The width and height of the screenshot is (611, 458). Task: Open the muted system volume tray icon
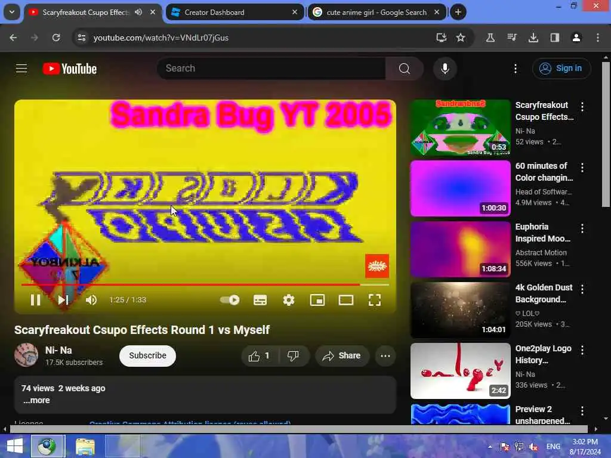[533, 447]
